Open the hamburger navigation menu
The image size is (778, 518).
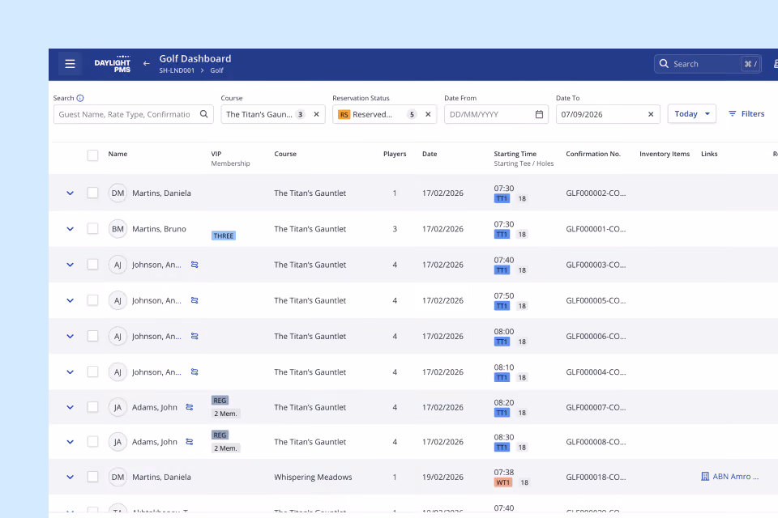pyautogui.click(x=70, y=64)
